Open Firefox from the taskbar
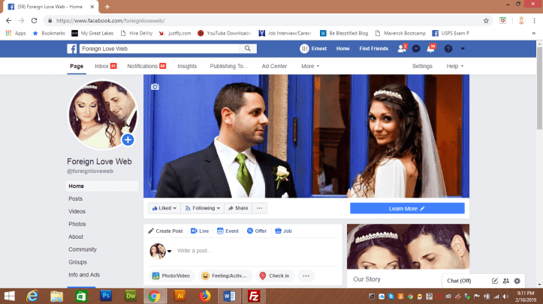Viewport: 543px width, 304px height. click(x=205, y=296)
